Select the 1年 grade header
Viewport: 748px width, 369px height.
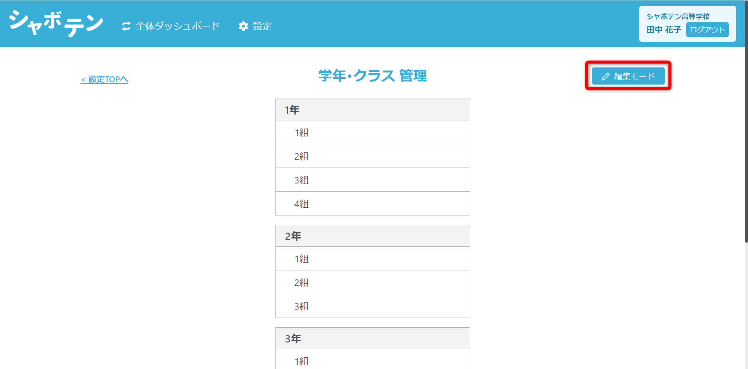point(373,109)
